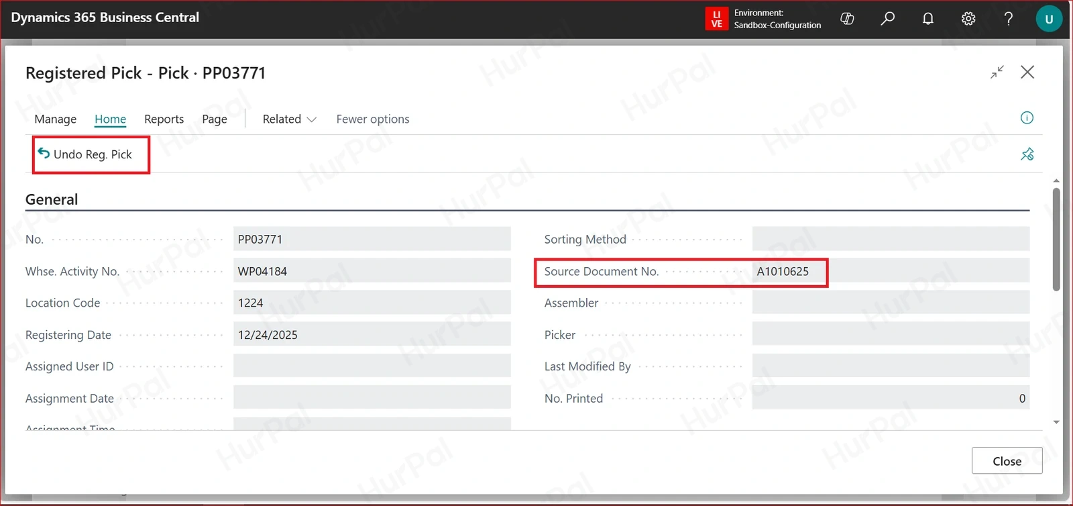The width and height of the screenshot is (1073, 506).
Task: Open the help question mark
Action: coord(1009,19)
